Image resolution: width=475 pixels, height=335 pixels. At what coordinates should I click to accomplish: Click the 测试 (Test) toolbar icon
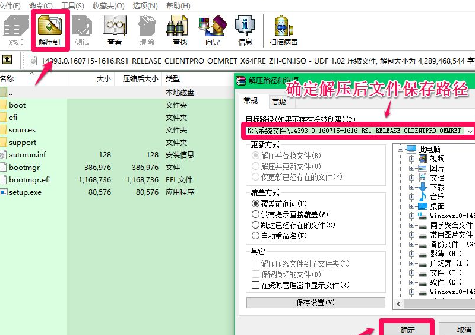tap(82, 30)
